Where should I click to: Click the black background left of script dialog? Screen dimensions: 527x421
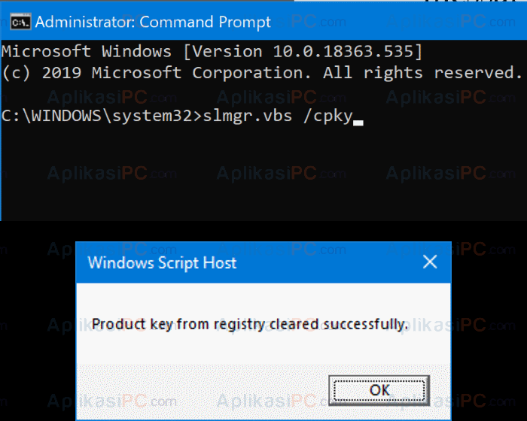click(38, 320)
